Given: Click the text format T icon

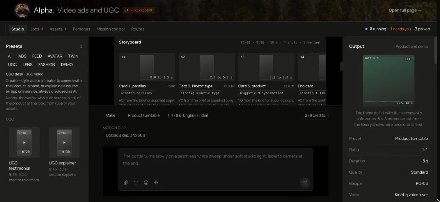Looking at the screenshot, I should (136, 183).
